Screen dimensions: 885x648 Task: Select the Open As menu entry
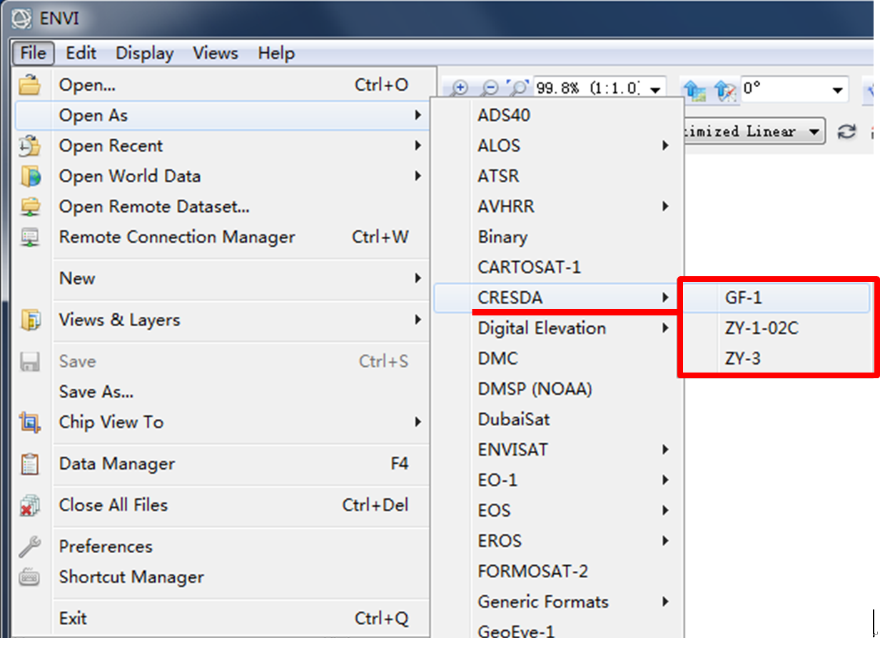pos(222,116)
